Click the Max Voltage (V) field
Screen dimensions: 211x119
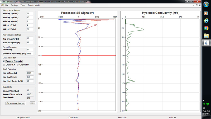click(30, 73)
